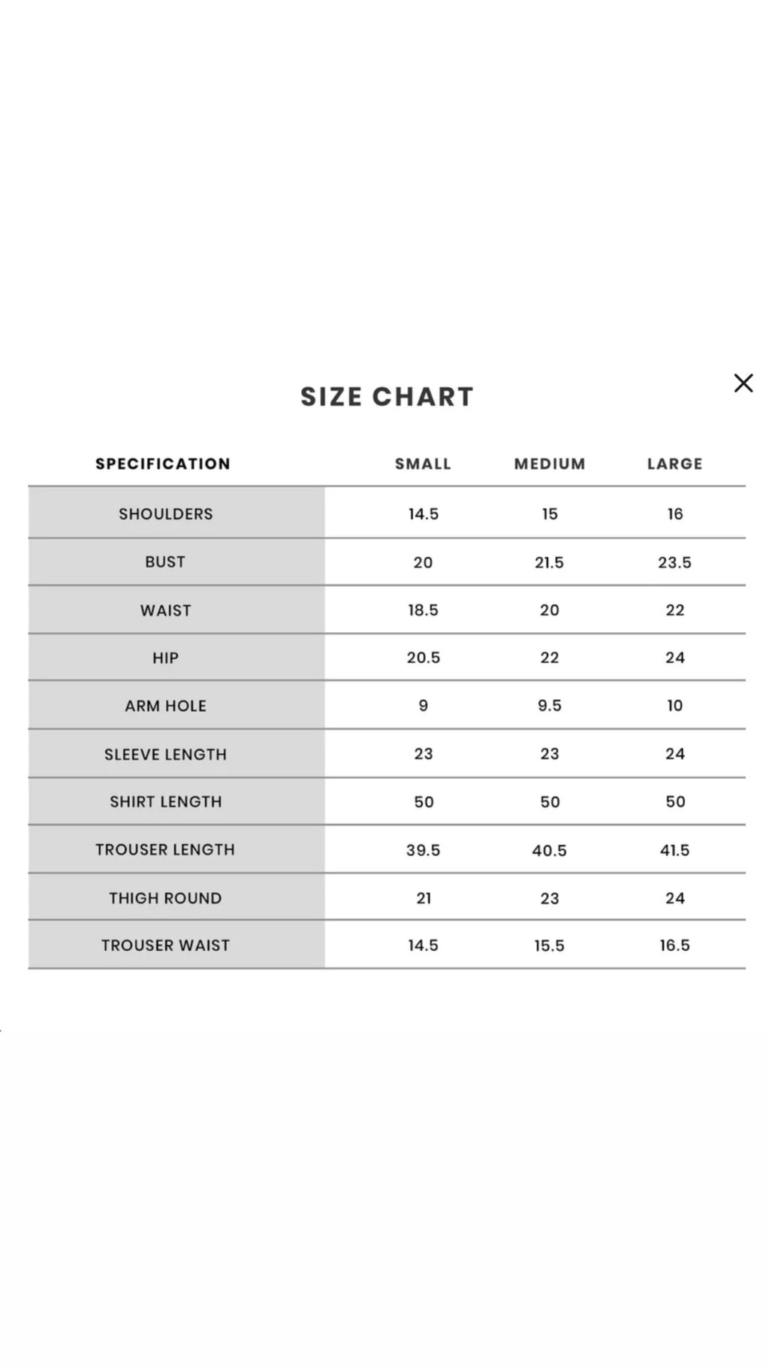The image size is (769, 1368).
Task: Select the WAIST row label
Action: (166, 610)
